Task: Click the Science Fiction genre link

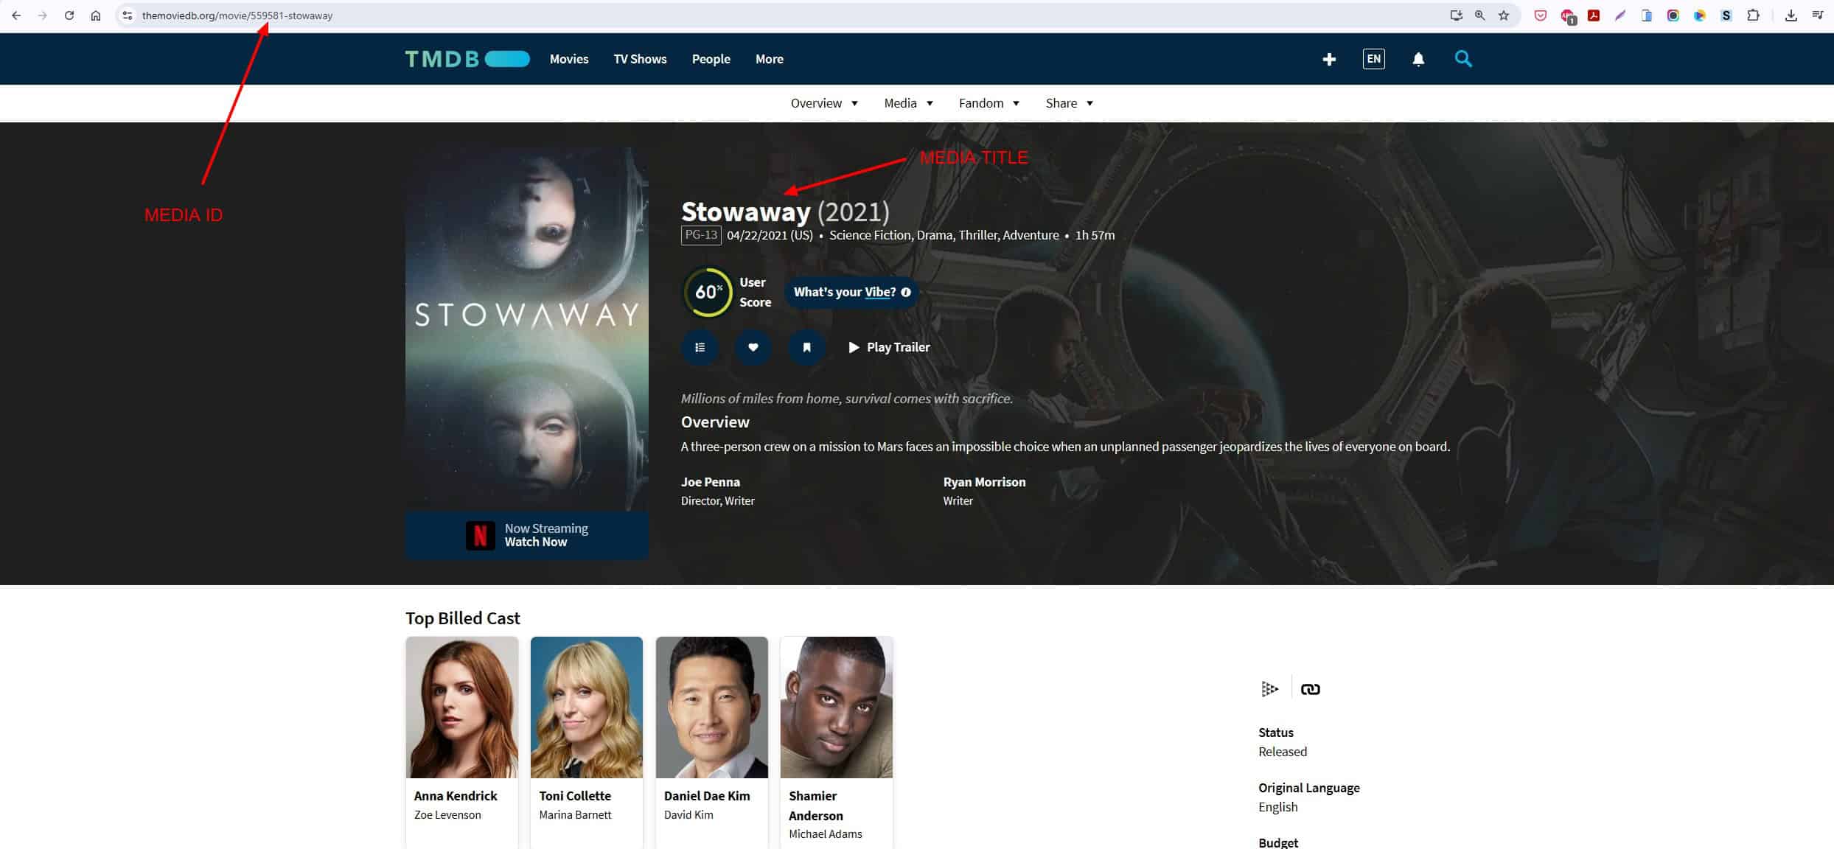Action: [x=870, y=235]
